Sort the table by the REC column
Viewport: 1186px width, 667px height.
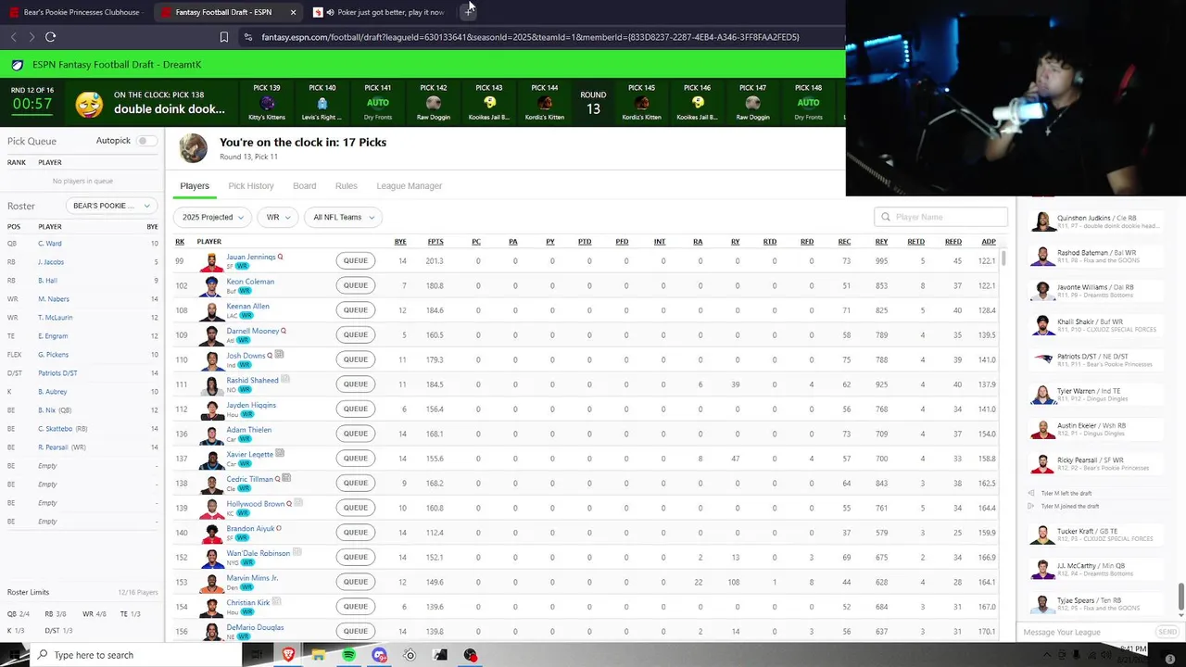(844, 242)
